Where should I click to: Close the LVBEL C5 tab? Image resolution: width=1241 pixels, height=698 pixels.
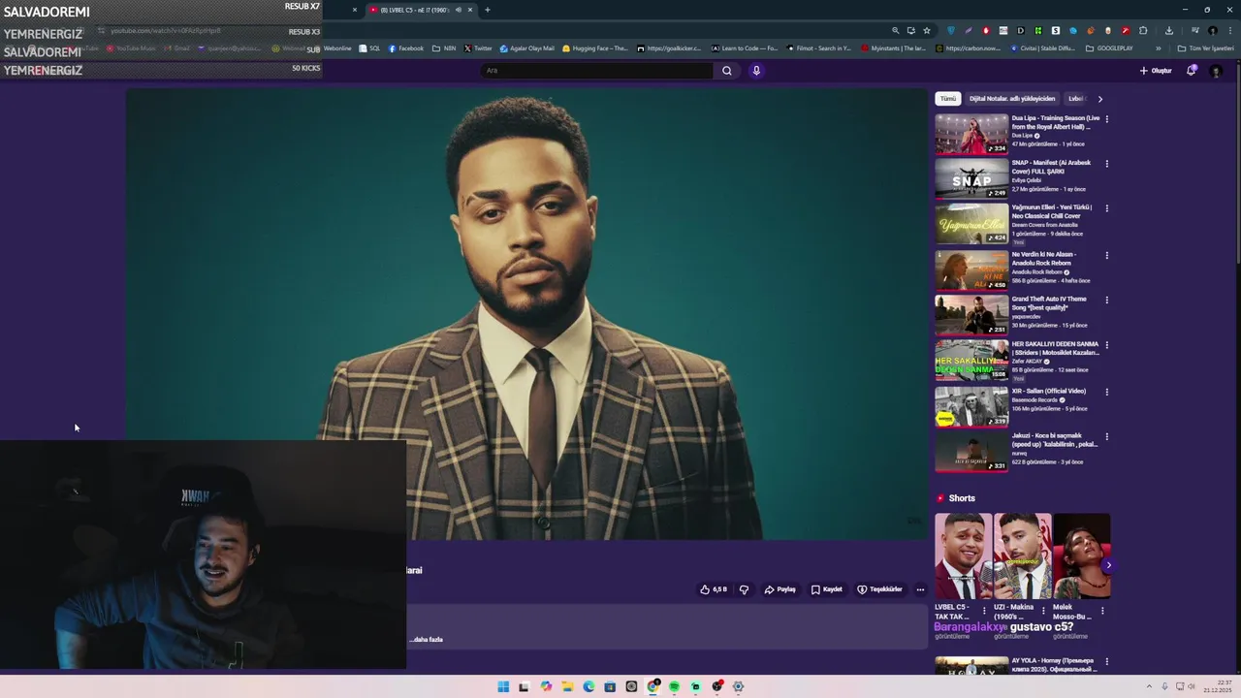click(x=470, y=10)
